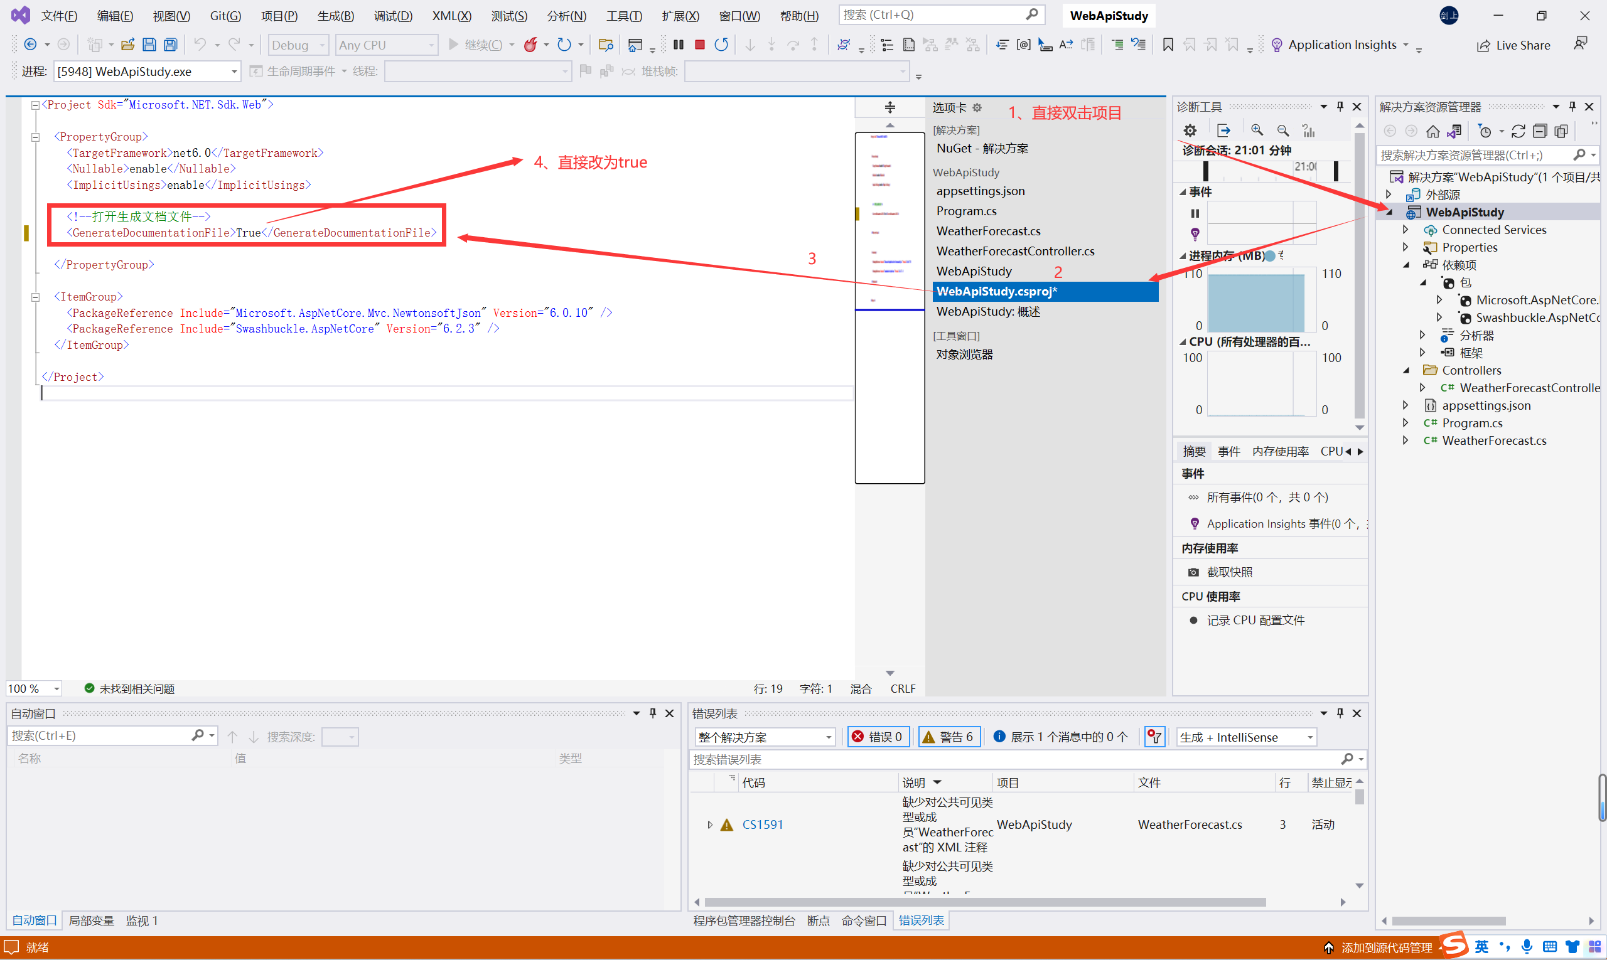Expand the Connected Services tree node

[x=1405, y=230]
